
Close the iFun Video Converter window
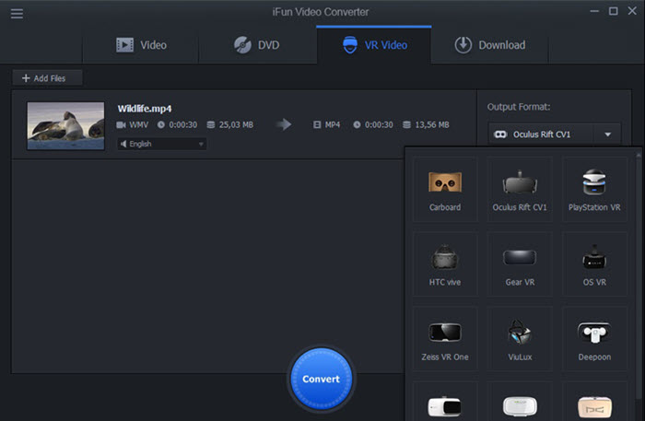[x=632, y=11]
